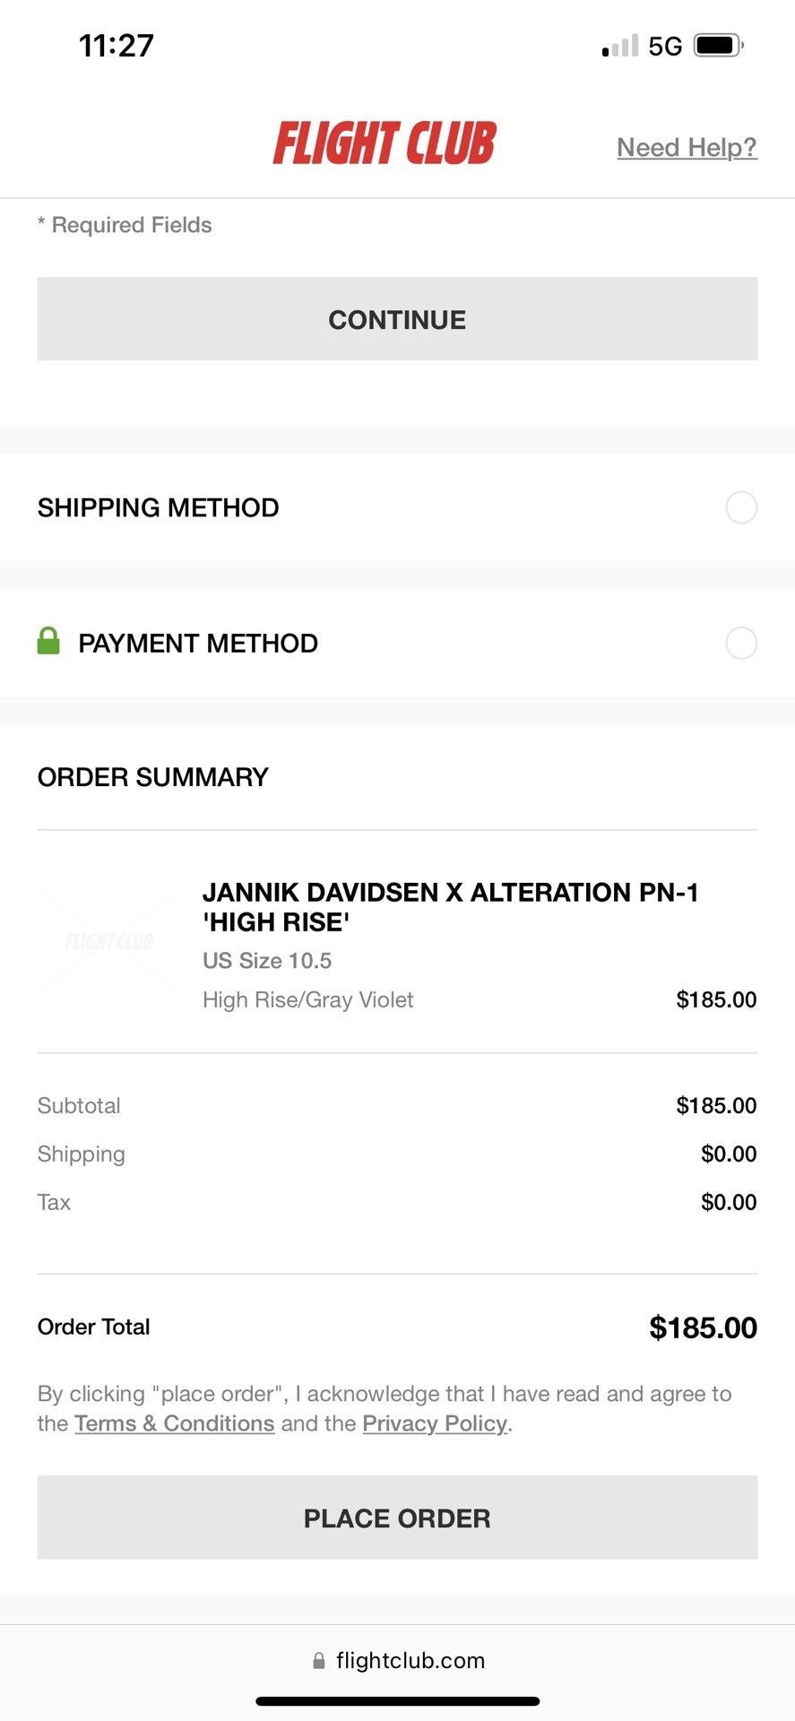Open the Privacy Policy link

coord(435,1423)
